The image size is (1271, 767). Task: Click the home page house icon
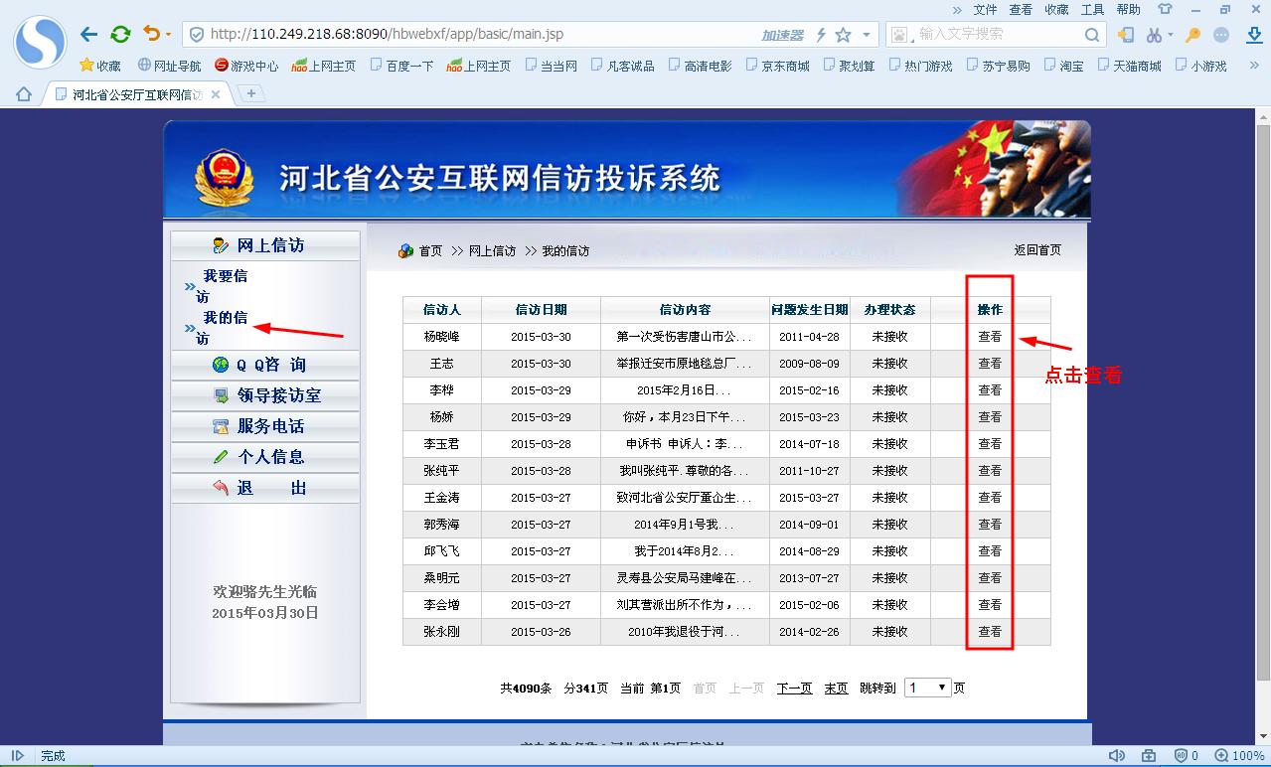point(24,94)
